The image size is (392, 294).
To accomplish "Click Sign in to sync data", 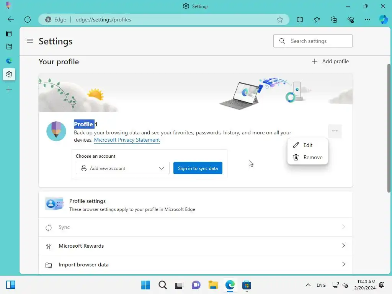I will (198, 168).
